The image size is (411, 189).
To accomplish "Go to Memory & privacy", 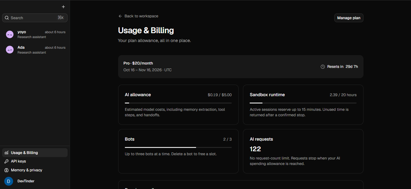I will [35, 170].
